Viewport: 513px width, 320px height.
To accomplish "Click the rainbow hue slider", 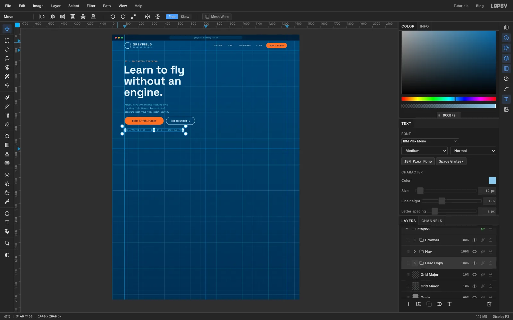I will [449, 99].
